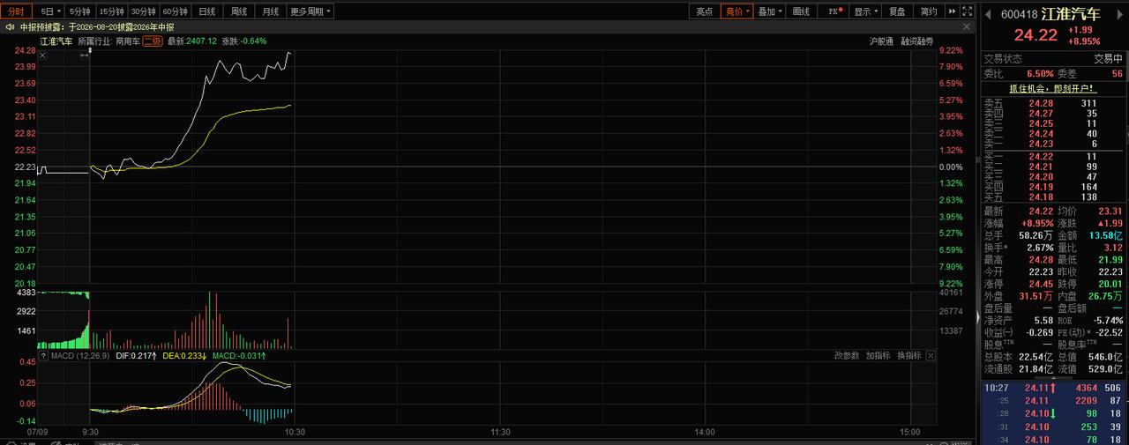Toggle fullscreen chart mode icon
1129x445 pixels.
tap(968, 11)
